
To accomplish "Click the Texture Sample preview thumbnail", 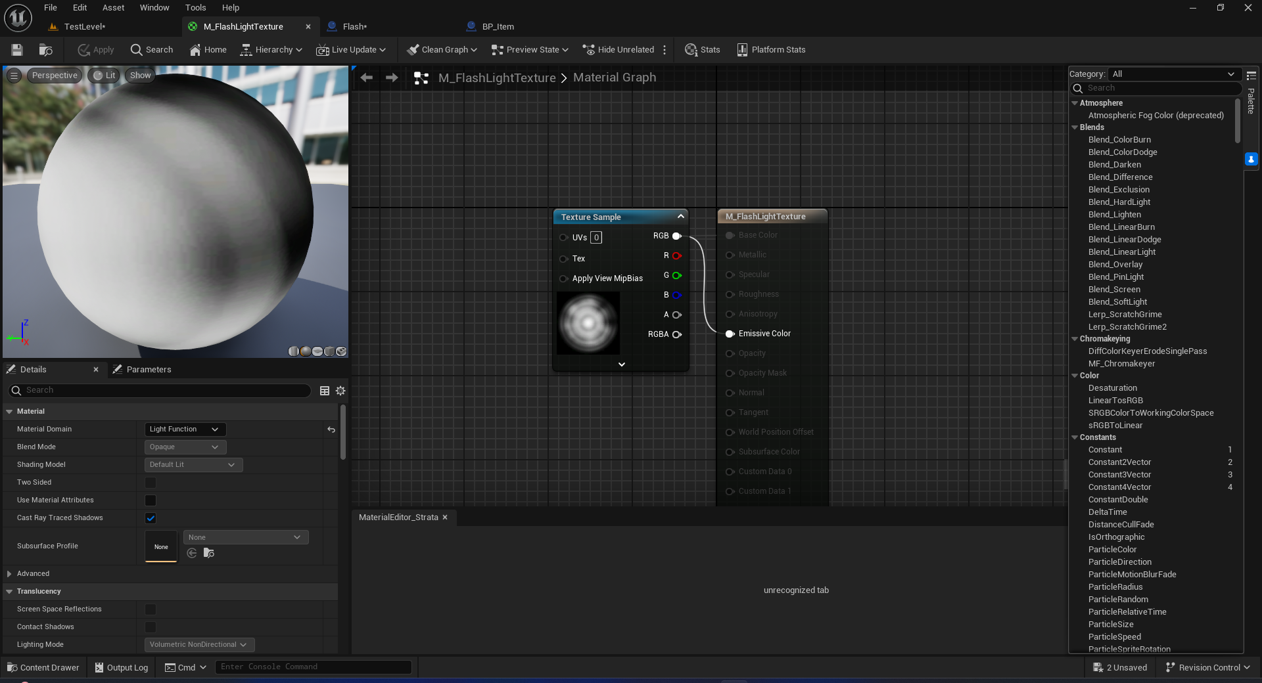I will (x=588, y=323).
